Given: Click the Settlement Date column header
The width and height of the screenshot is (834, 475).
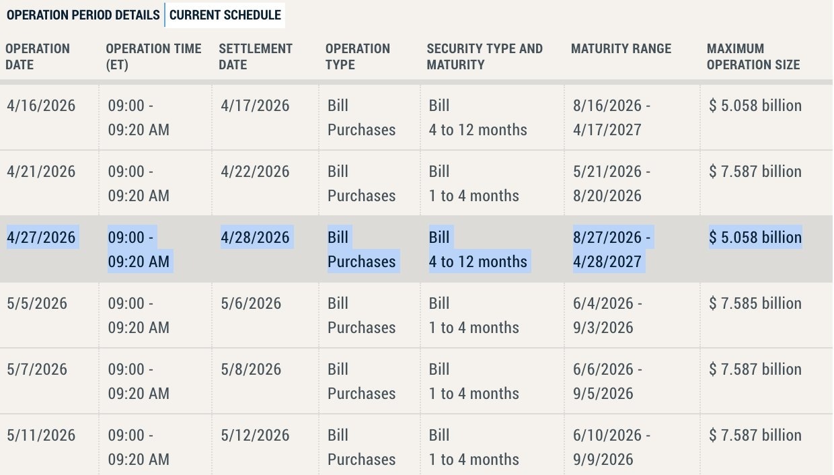Looking at the screenshot, I should pyautogui.click(x=256, y=57).
